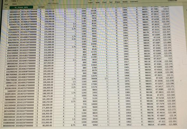187x129 pixels.
Task: Select price cell 204,000.00
Action: (x=46, y=76)
